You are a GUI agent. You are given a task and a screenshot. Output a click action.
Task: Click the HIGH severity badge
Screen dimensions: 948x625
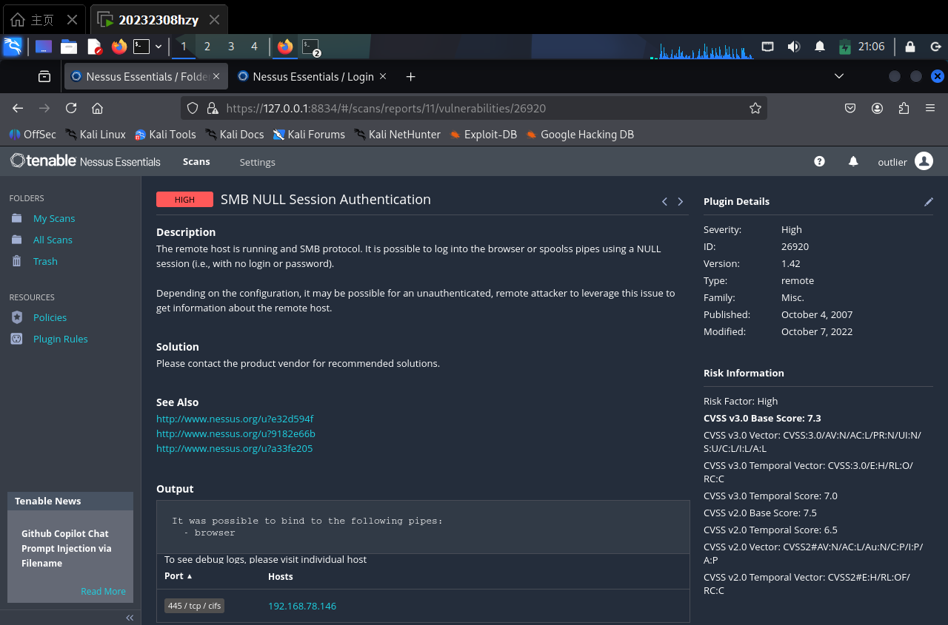(184, 200)
